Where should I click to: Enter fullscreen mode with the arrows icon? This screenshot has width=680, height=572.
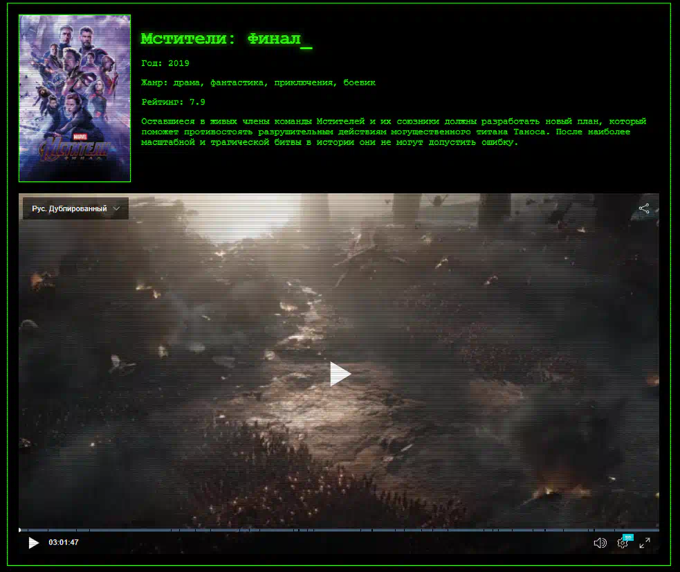(x=645, y=543)
